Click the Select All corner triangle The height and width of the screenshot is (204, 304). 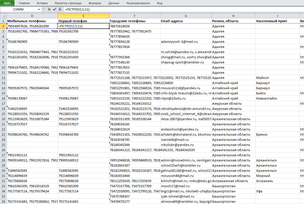tap(3, 16)
